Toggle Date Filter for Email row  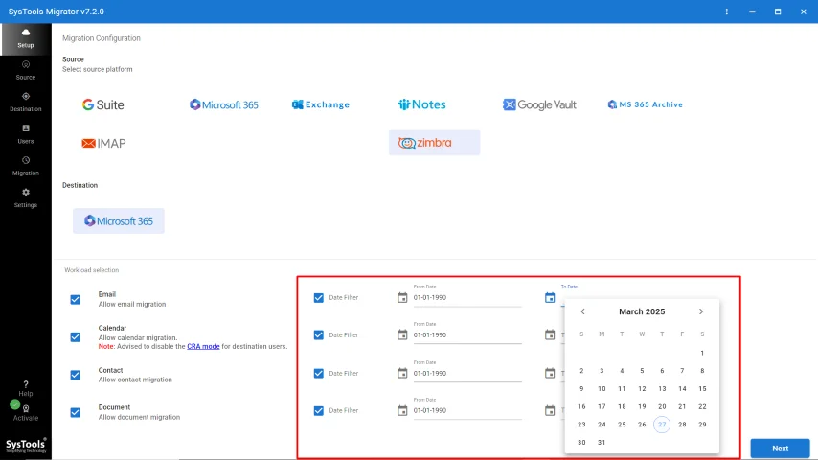point(318,298)
